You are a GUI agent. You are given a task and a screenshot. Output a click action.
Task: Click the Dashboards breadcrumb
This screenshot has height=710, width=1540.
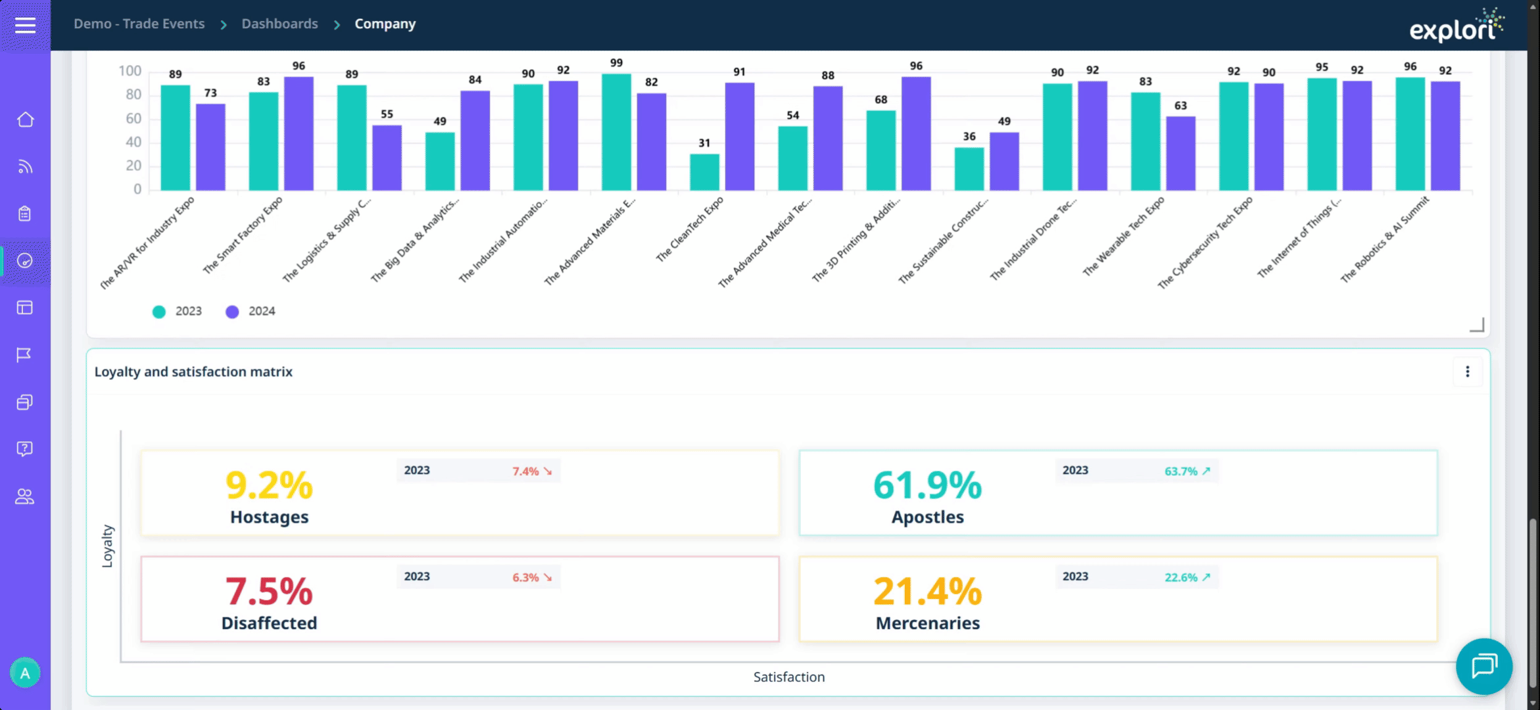[x=279, y=24]
